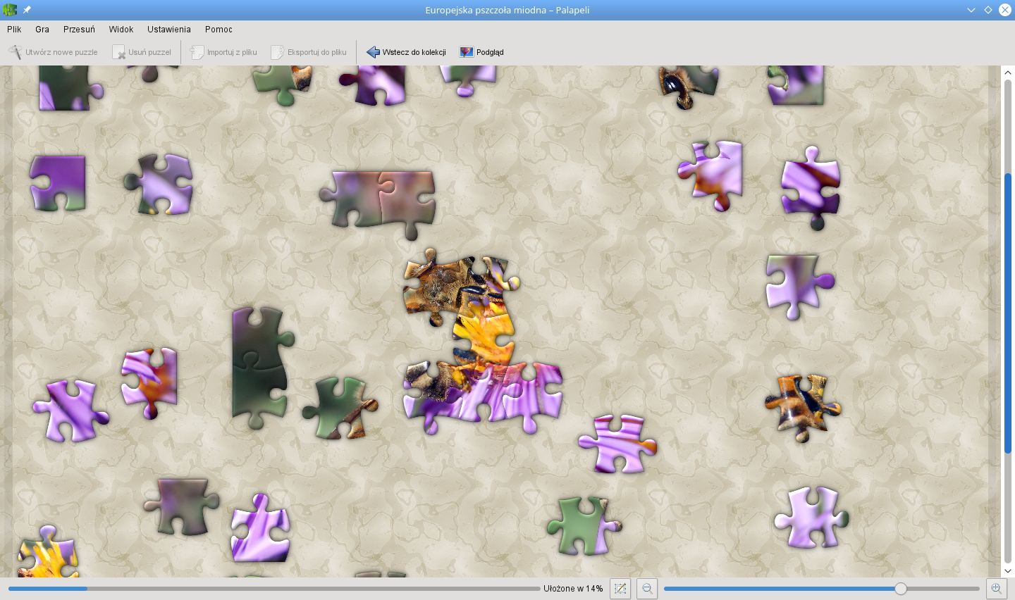Click the restrict piece movement icon in status bar
The height and width of the screenshot is (600, 1015).
pos(620,589)
